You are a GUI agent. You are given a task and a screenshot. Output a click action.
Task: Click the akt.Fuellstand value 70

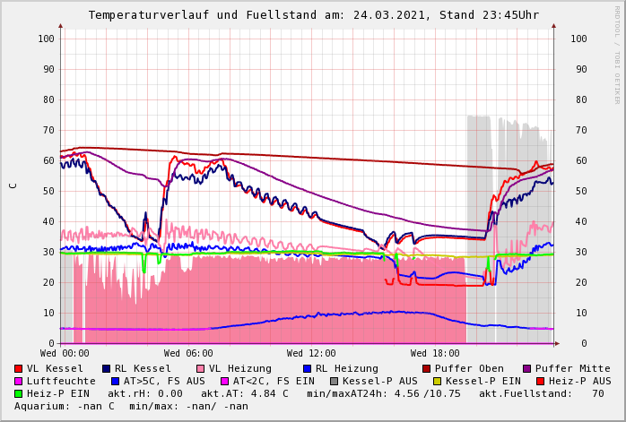597,393
